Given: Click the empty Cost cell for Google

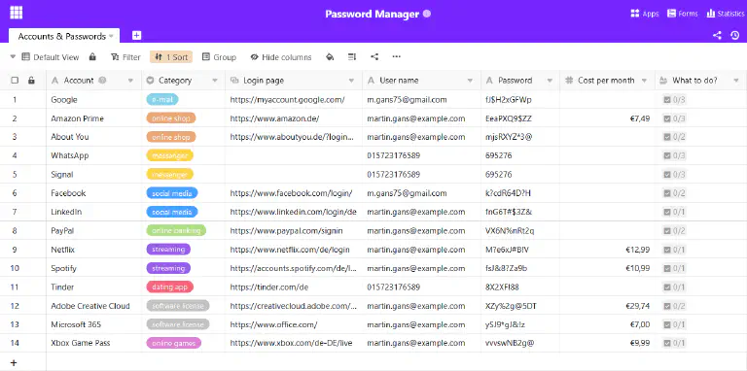Looking at the screenshot, I should tap(607, 100).
